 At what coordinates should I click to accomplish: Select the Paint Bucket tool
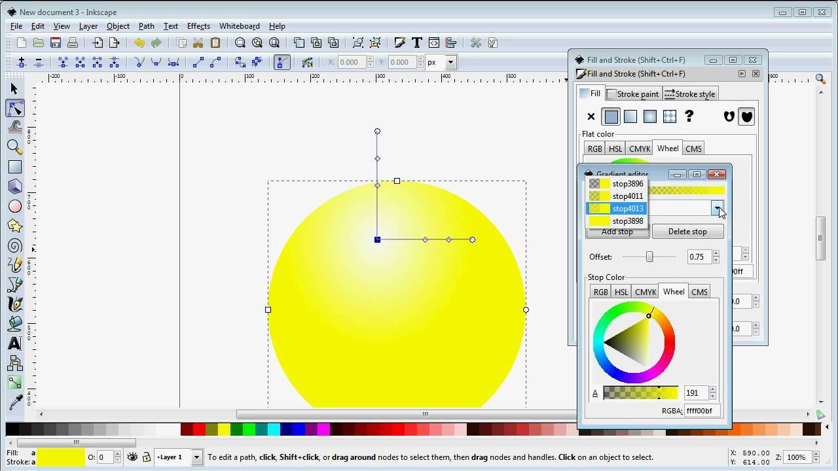coord(14,324)
